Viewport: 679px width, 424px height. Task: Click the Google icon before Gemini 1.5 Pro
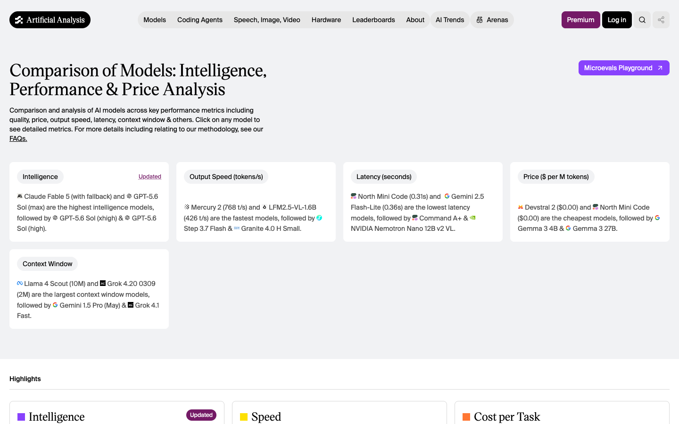point(55,305)
